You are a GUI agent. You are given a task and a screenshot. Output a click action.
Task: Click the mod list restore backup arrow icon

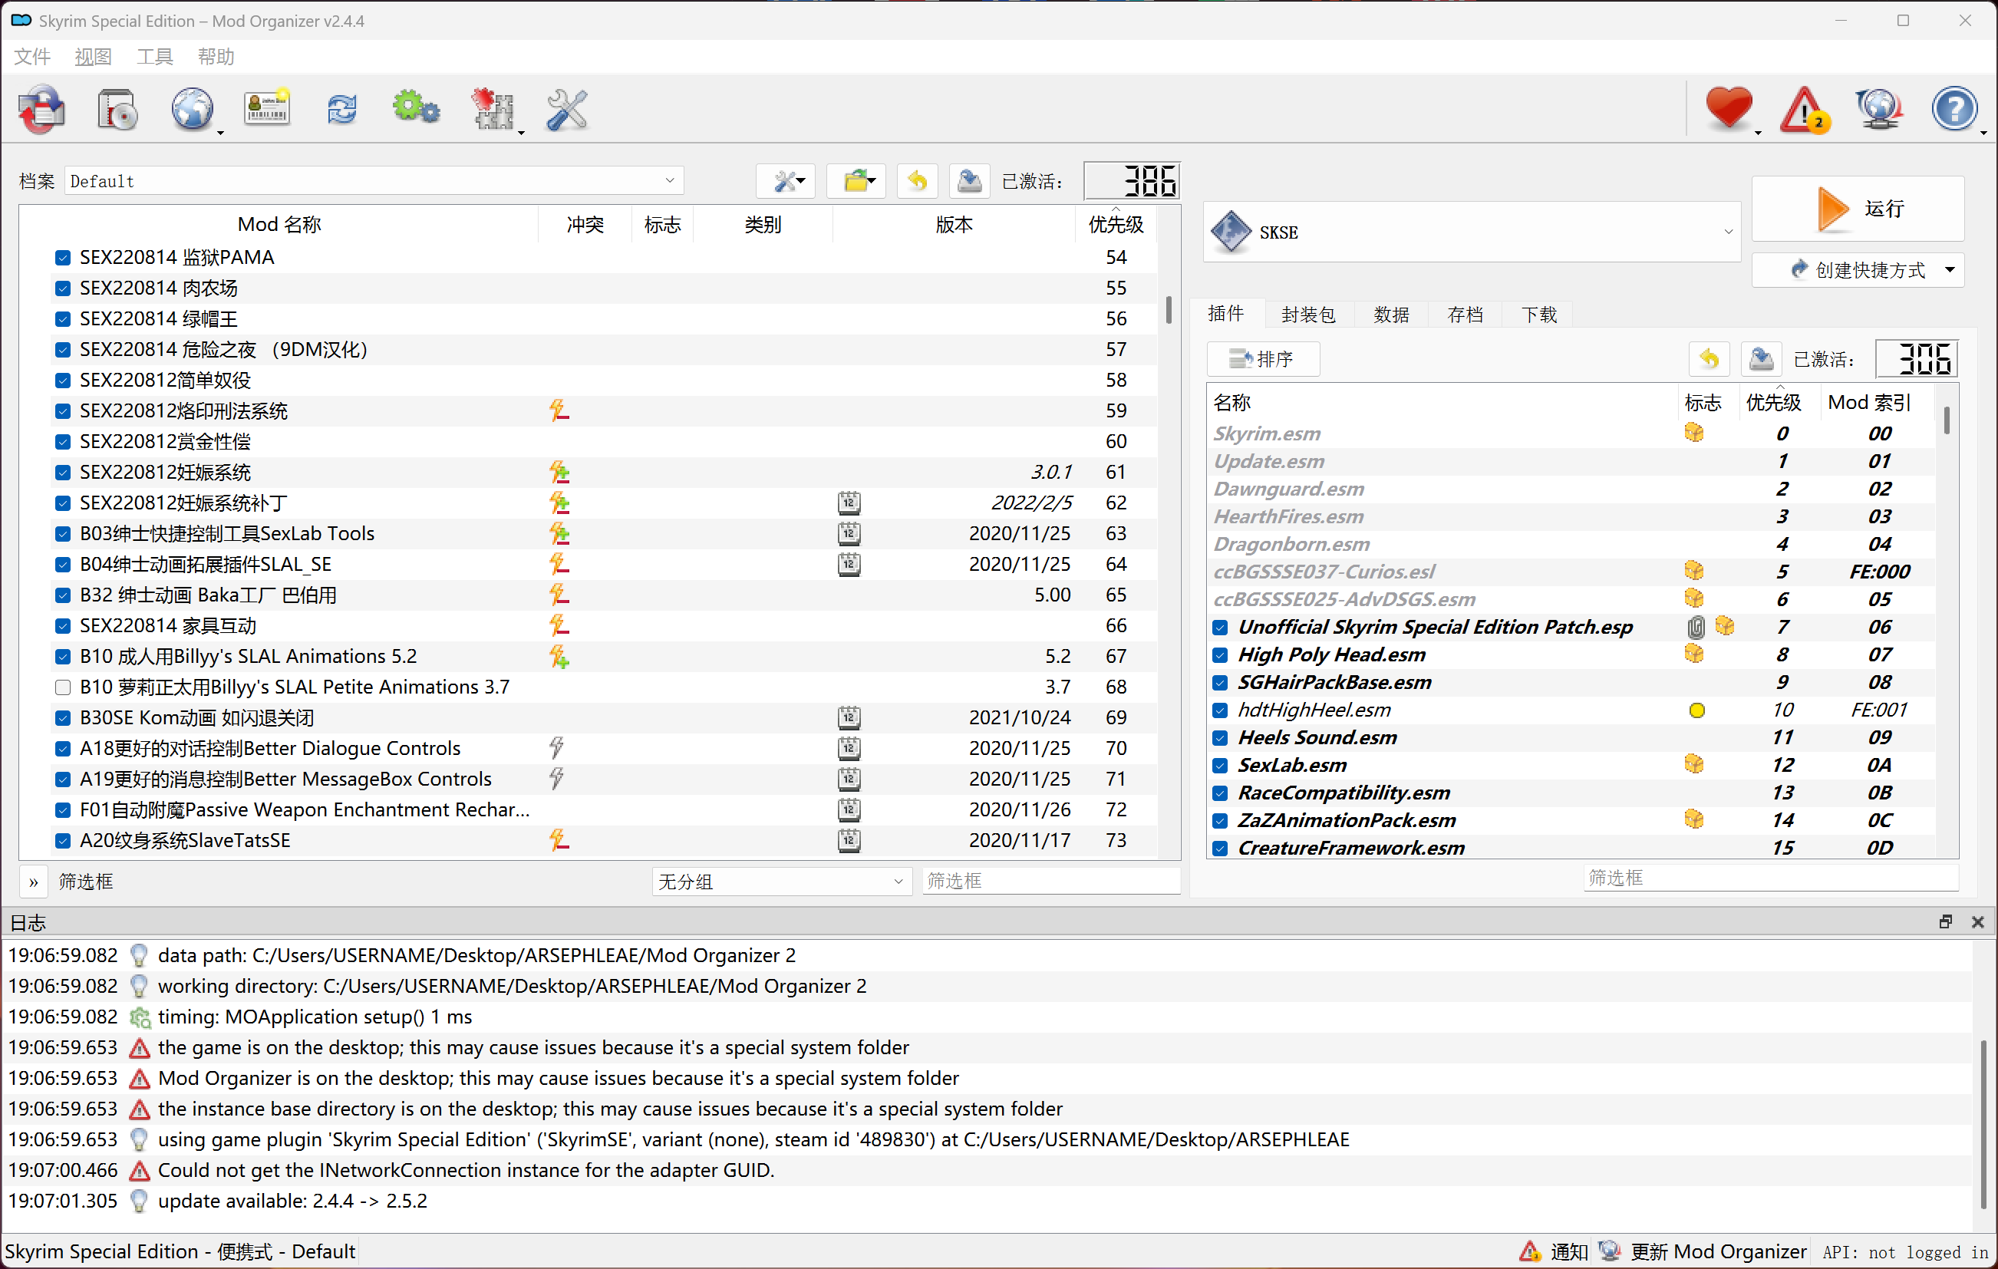coord(918,181)
